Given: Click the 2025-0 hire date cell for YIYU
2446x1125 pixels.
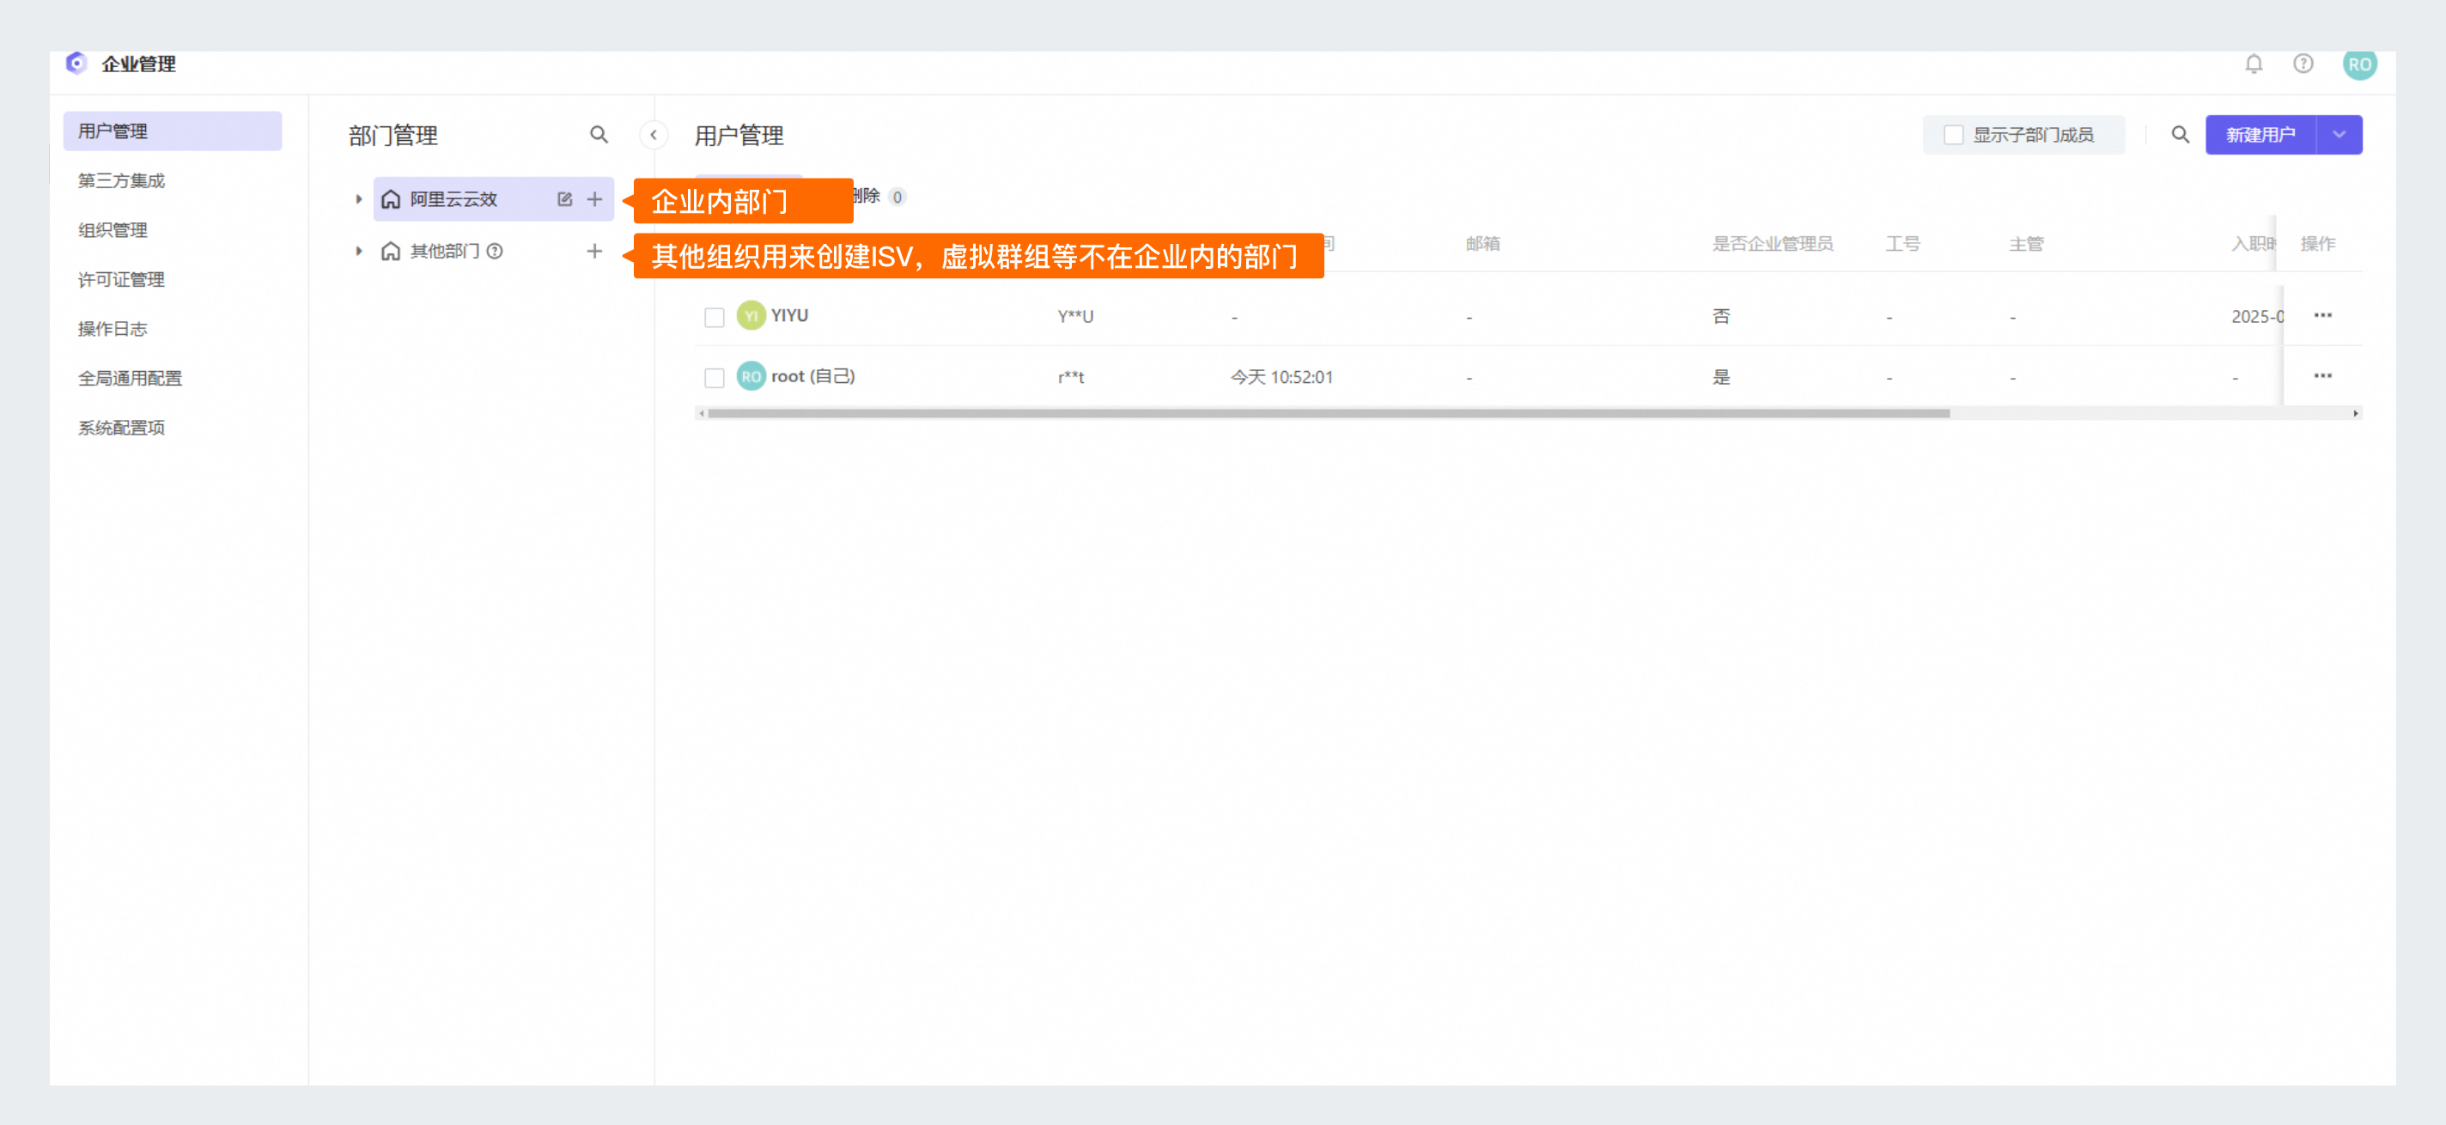Looking at the screenshot, I should [2256, 316].
